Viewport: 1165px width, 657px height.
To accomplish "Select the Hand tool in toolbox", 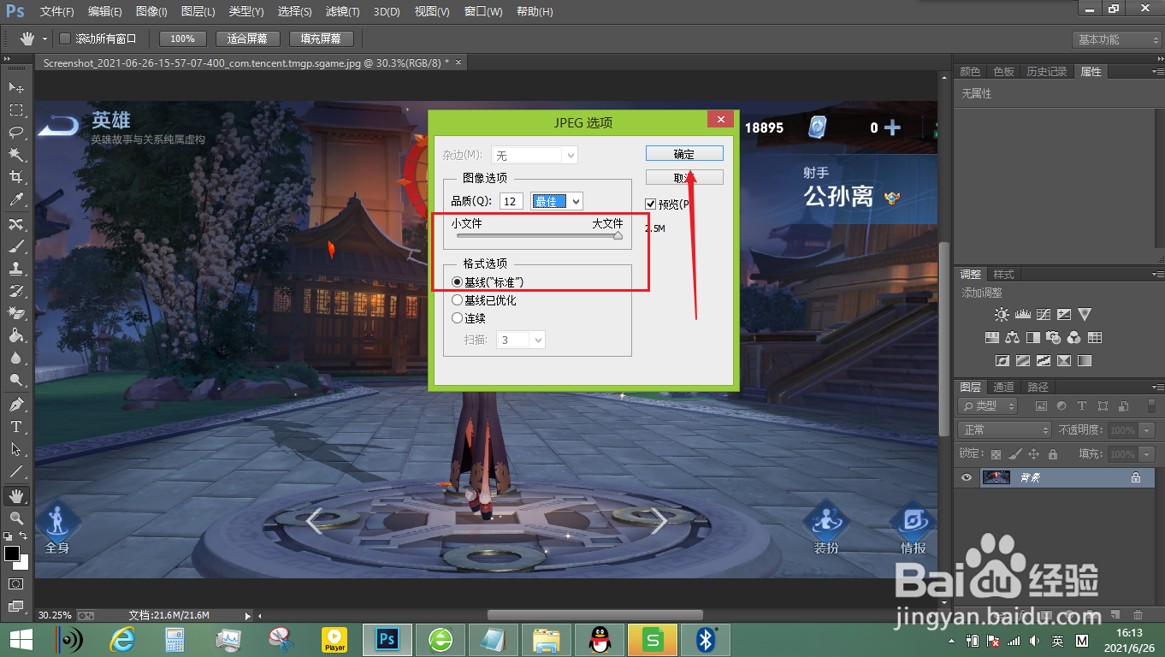I will click(16, 495).
